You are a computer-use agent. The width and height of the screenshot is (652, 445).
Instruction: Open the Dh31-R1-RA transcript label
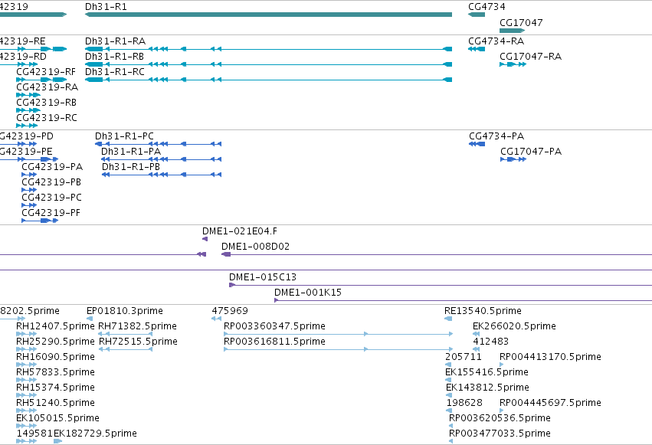point(115,41)
